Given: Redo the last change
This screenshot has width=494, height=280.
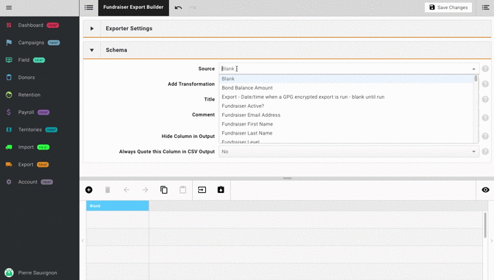Looking at the screenshot, I should (x=192, y=8).
